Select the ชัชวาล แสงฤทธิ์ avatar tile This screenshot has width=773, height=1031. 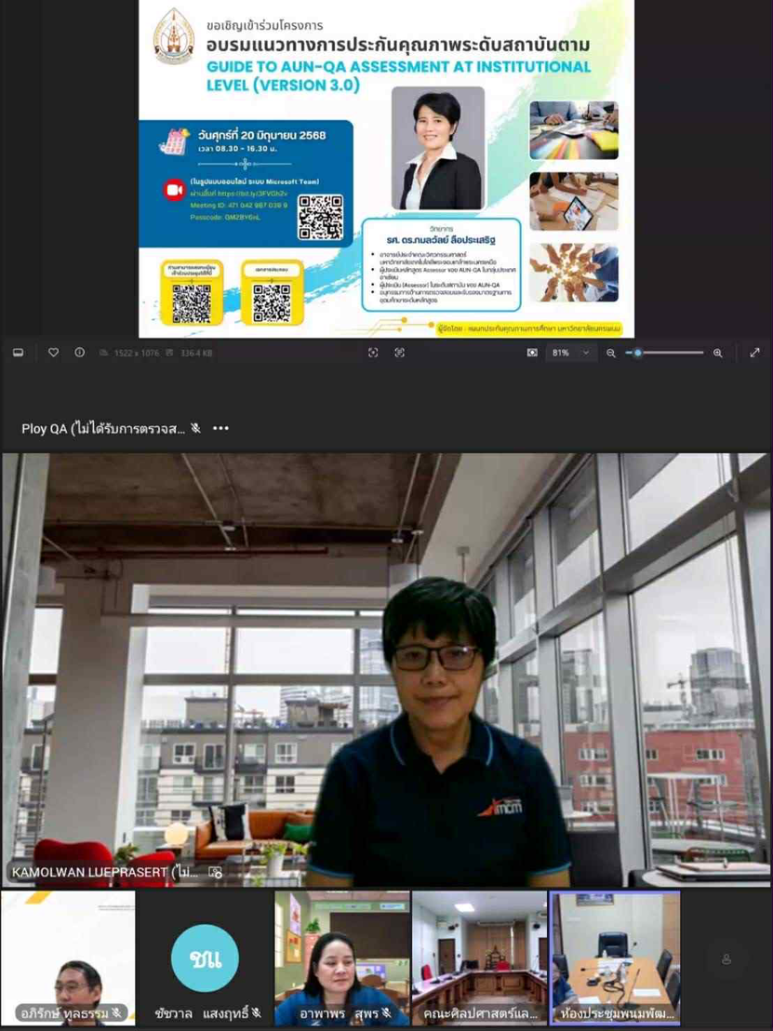(205, 958)
